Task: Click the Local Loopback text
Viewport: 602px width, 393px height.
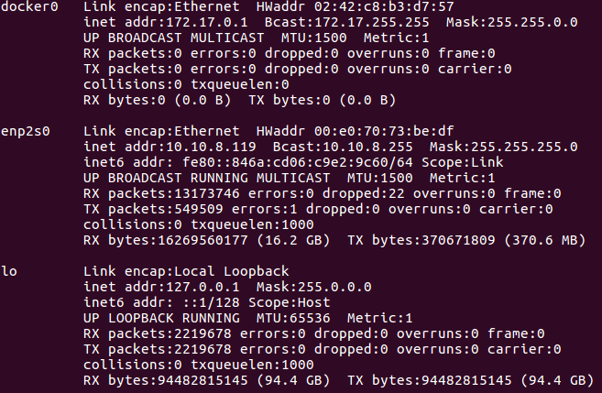Action: 232,271
